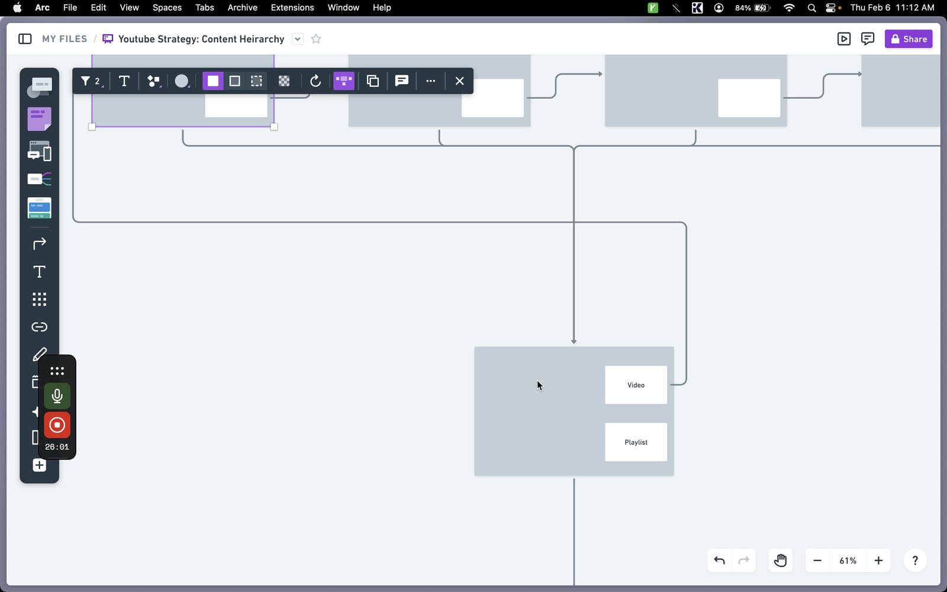Select the connector arrow tool

pos(40,243)
